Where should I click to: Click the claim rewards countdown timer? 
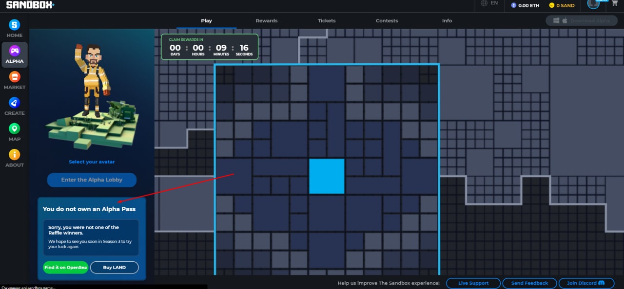pos(210,47)
